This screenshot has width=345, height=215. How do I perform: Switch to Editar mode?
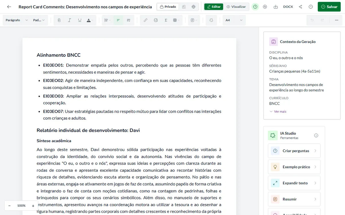coord(214,7)
